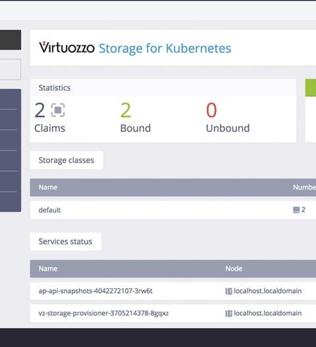This screenshot has width=316, height=347.
Task: Open Storage for Kubernetes title link
Action: [x=165, y=48]
